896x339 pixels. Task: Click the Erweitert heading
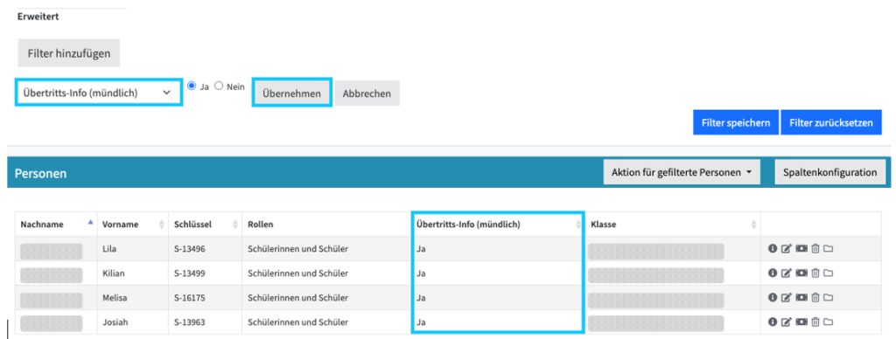pyautogui.click(x=38, y=17)
